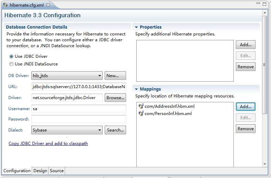Viewport: 271px width, 178px height.
Task: Open the Dialect combo box
Action: 100,130
